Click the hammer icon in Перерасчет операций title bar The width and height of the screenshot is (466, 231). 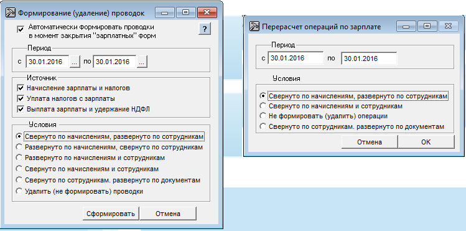coord(254,26)
